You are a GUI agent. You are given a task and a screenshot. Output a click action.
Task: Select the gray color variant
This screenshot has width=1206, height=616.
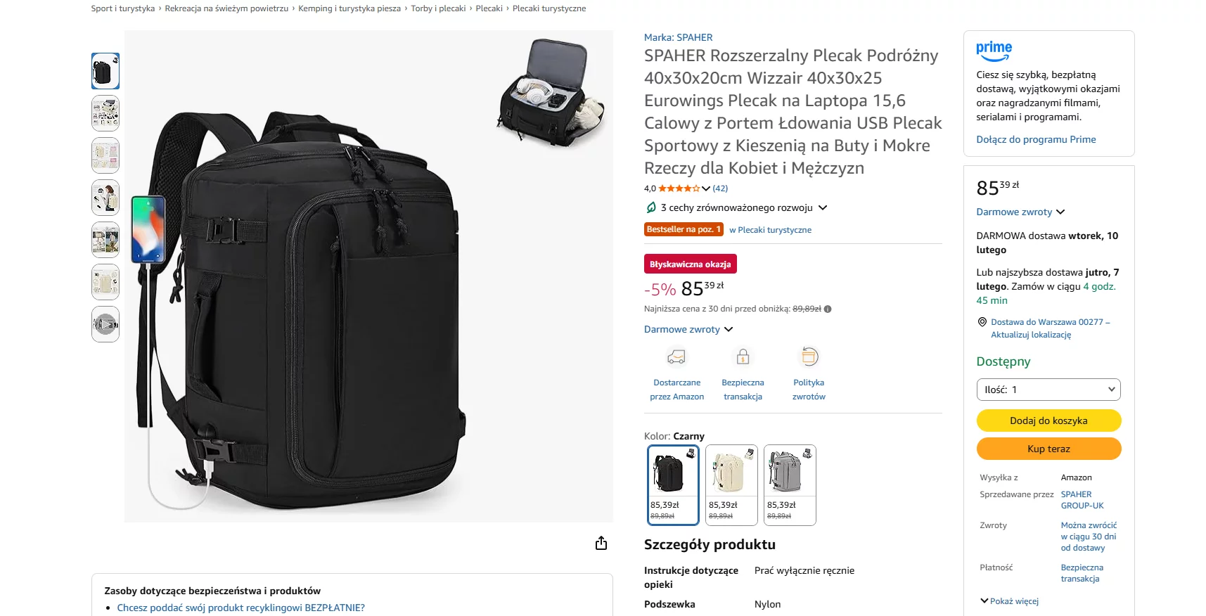(x=790, y=485)
